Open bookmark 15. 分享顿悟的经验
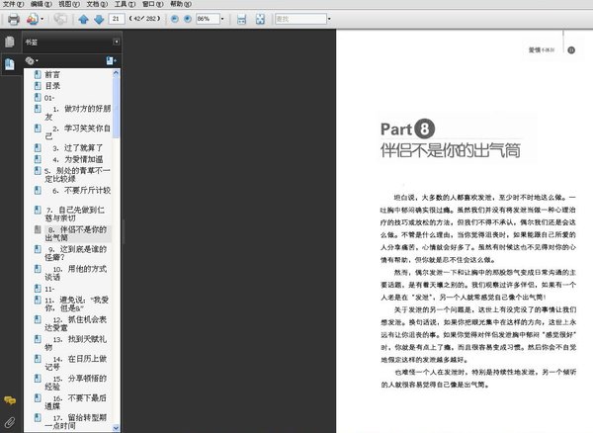 (x=76, y=383)
